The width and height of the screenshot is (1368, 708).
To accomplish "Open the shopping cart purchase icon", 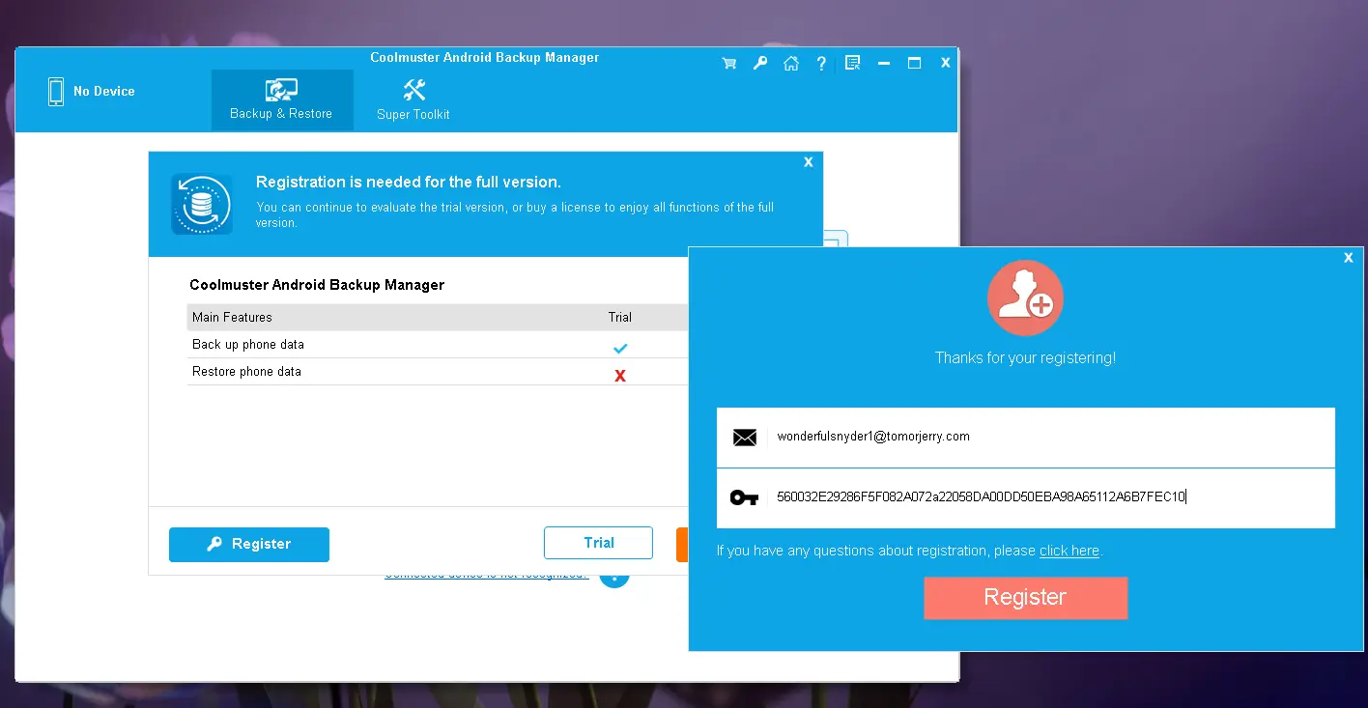I will coord(729,64).
